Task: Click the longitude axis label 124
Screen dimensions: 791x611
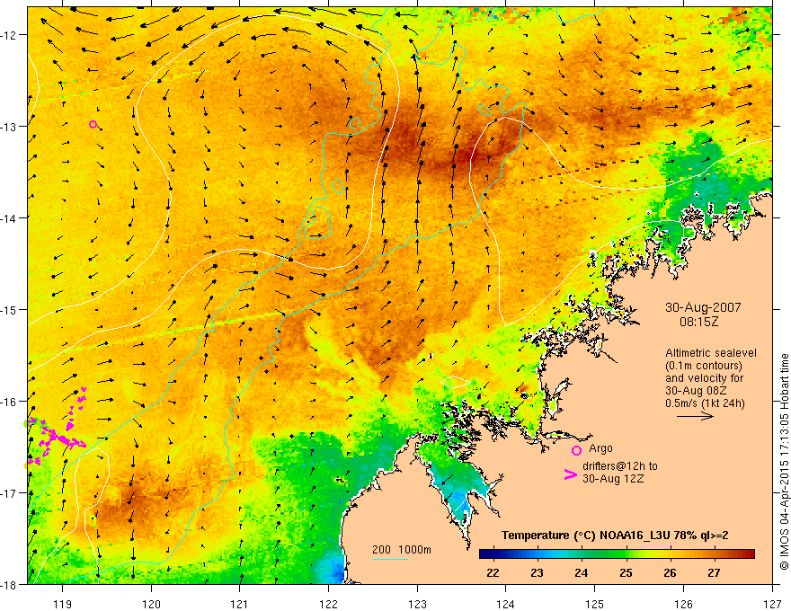Action: pos(506,604)
